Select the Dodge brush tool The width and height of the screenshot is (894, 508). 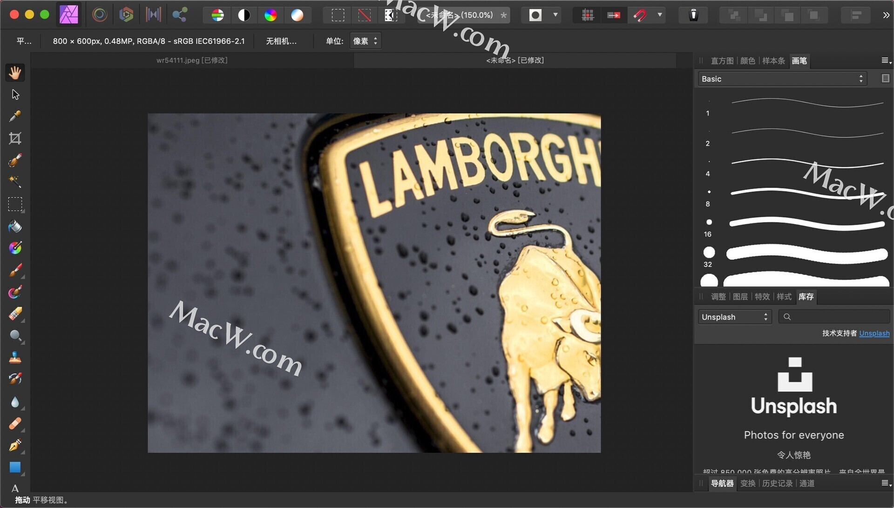[x=15, y=335]
